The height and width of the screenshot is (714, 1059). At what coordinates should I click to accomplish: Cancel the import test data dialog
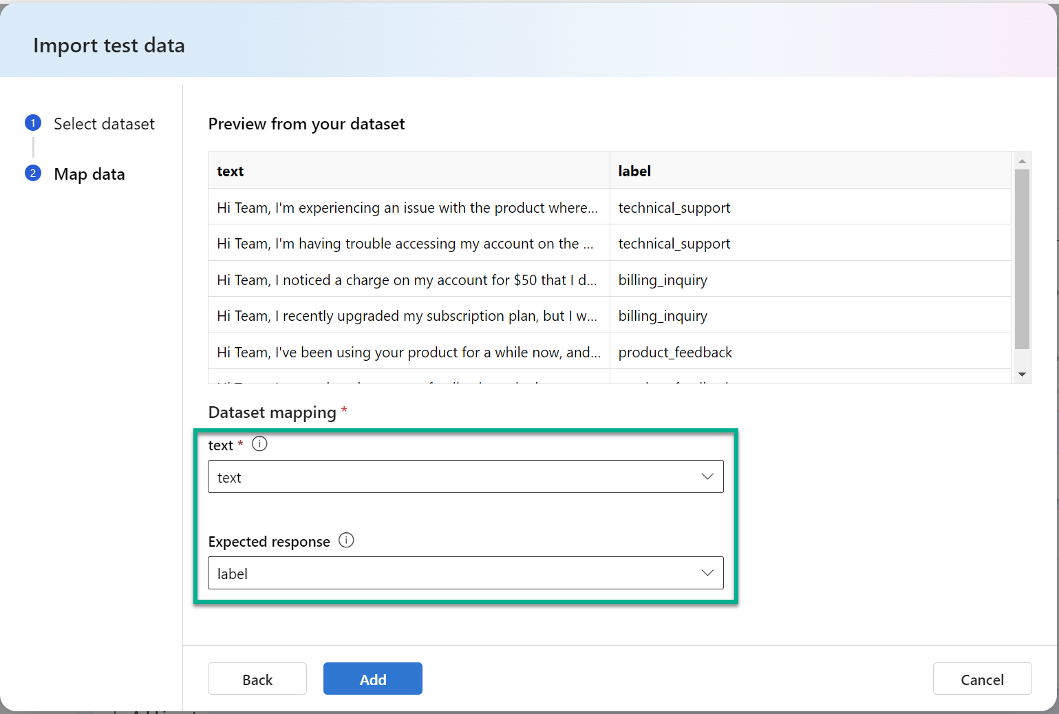982,679
